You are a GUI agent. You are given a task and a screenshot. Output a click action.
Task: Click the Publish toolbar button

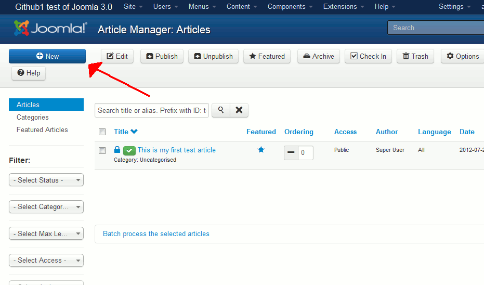[x=162, y=56]
